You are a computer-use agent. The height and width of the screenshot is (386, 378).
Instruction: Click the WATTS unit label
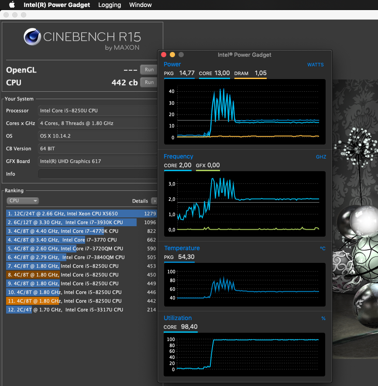click(316, 65)
